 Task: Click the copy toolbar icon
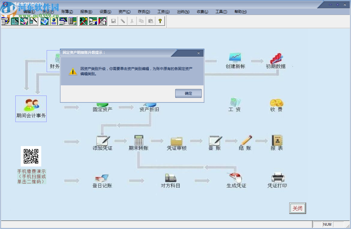pyautogui.click(x=141, y=21)
